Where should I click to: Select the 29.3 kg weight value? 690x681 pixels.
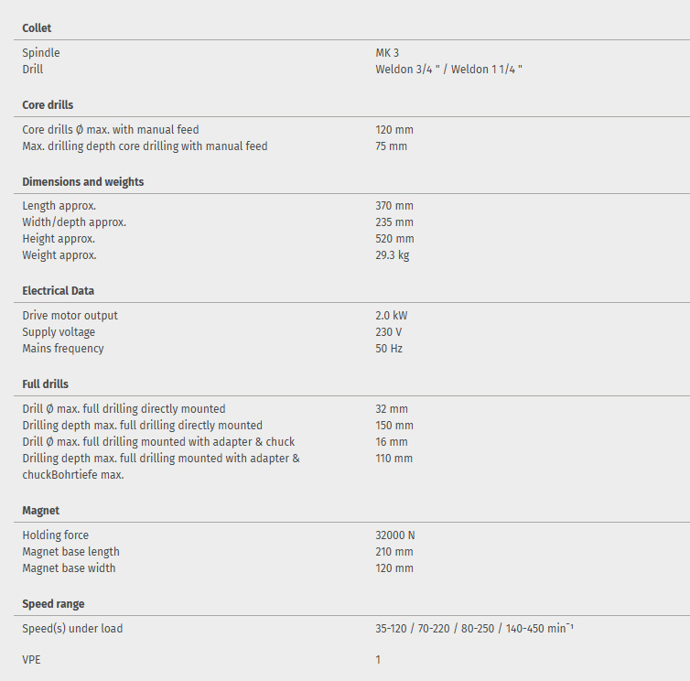(x=392, y=255)
